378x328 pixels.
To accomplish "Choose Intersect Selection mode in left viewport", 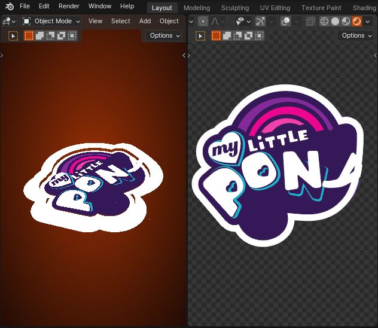I will (x=72, y=36).
